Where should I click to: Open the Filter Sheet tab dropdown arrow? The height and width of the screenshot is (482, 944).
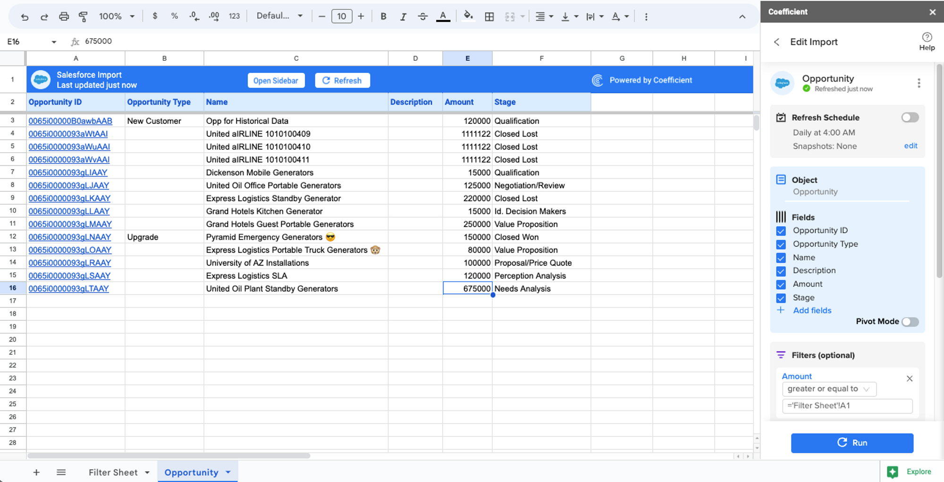pos(147,472)
